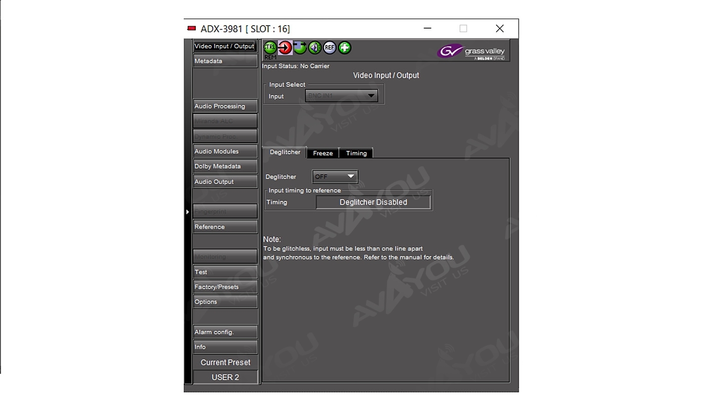Open the Alarm config. panel
Screen dimensions: 712x401
pos(225,332)
